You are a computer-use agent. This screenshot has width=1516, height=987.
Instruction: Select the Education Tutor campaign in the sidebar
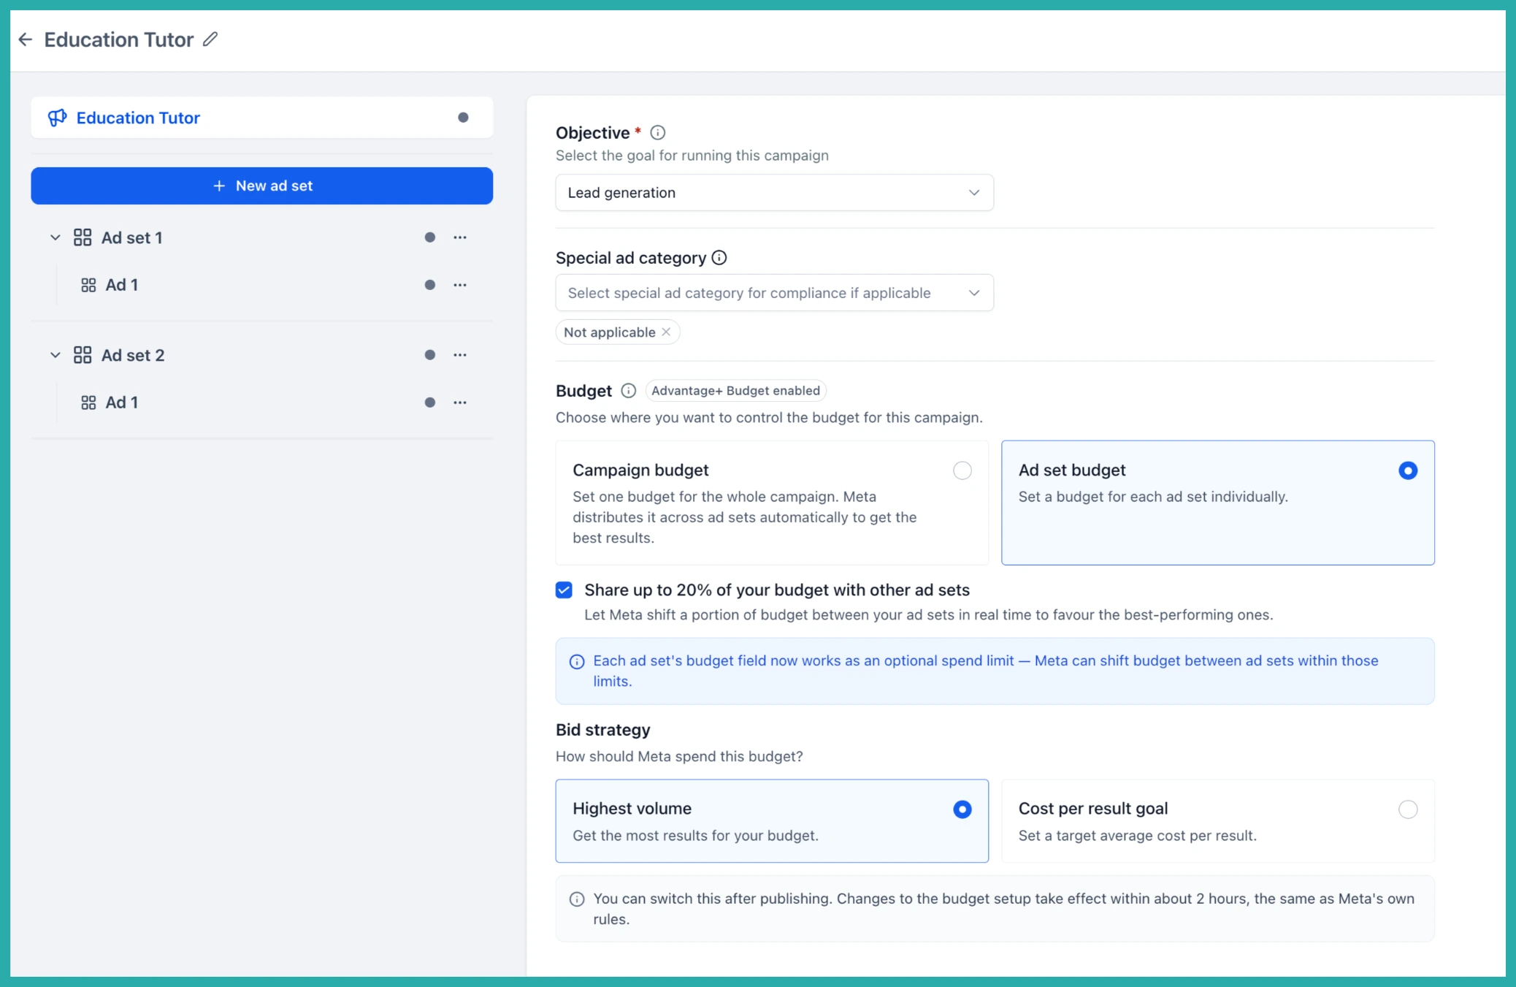pos(261,118)
